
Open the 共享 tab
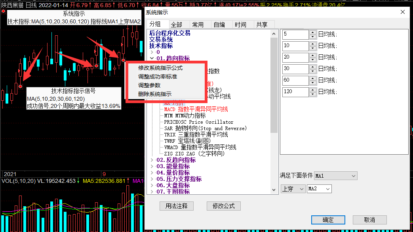pos(262,25)
